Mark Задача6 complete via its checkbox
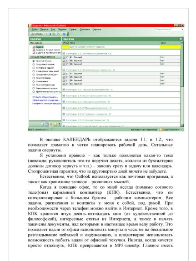 [x=67, y=80]
